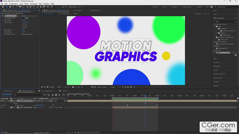Click the Frame Blending icon in timeline
Viewport: 239px width, 134px height.
tap(56, 95)
